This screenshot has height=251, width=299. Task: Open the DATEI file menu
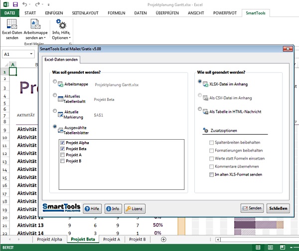click(10, 13)
